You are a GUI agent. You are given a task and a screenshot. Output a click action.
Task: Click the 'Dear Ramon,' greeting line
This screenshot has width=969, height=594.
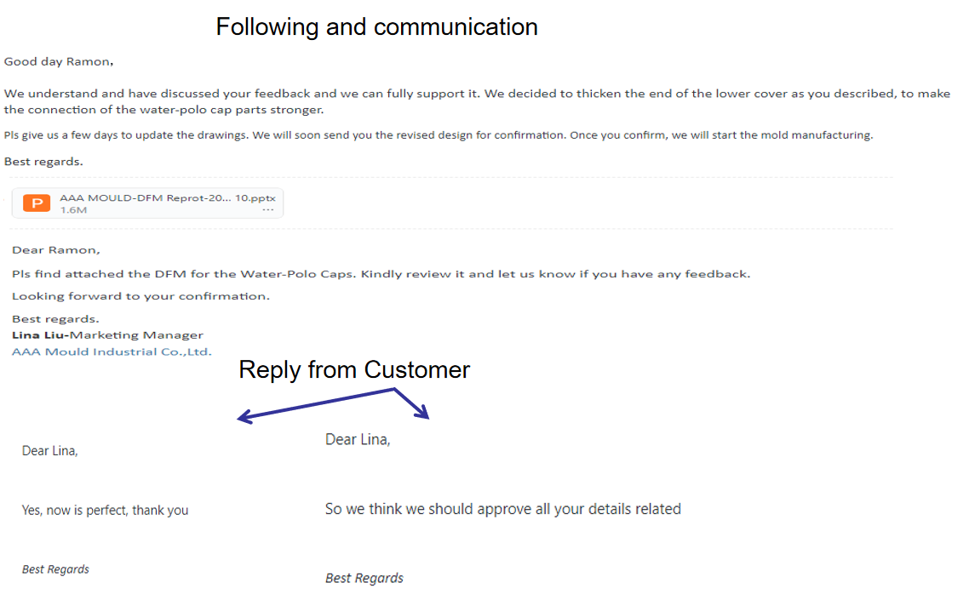[x=56, y=250]
